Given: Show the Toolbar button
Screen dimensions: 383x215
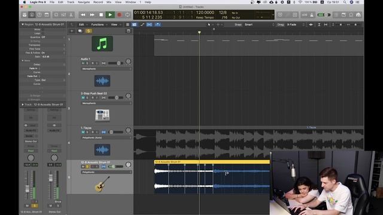Looking at the screenshot, I should tap(47, 15).
